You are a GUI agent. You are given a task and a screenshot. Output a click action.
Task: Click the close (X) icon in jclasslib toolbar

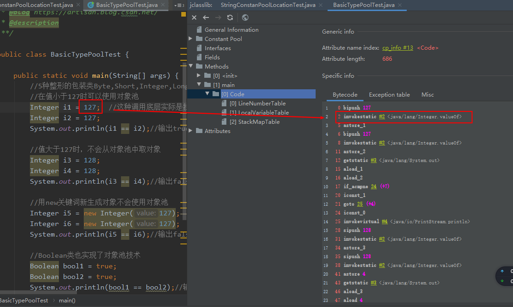[x=194, y=17]
